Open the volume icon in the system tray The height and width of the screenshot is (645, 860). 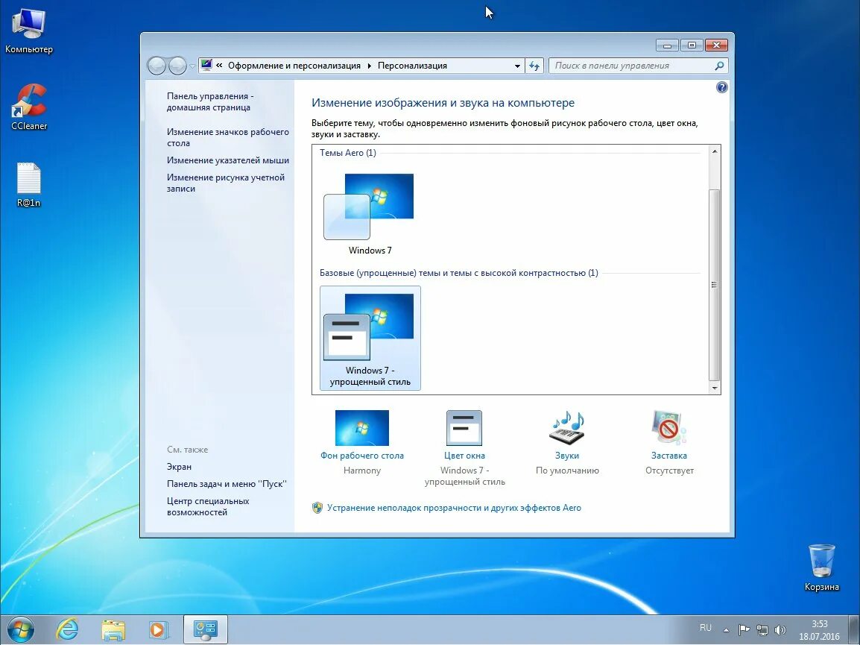[781, 629]
